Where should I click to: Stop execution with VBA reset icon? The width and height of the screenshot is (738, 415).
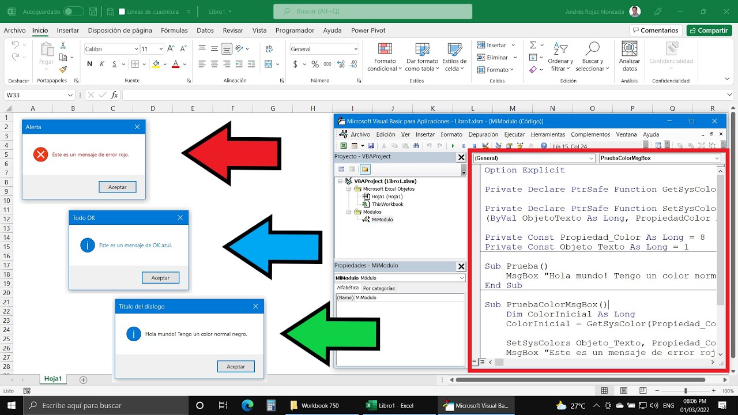[x=475, y=146]
